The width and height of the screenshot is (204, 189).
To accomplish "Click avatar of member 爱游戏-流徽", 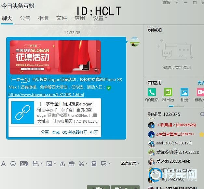I will pyautogui.click(x=151, y=153).
